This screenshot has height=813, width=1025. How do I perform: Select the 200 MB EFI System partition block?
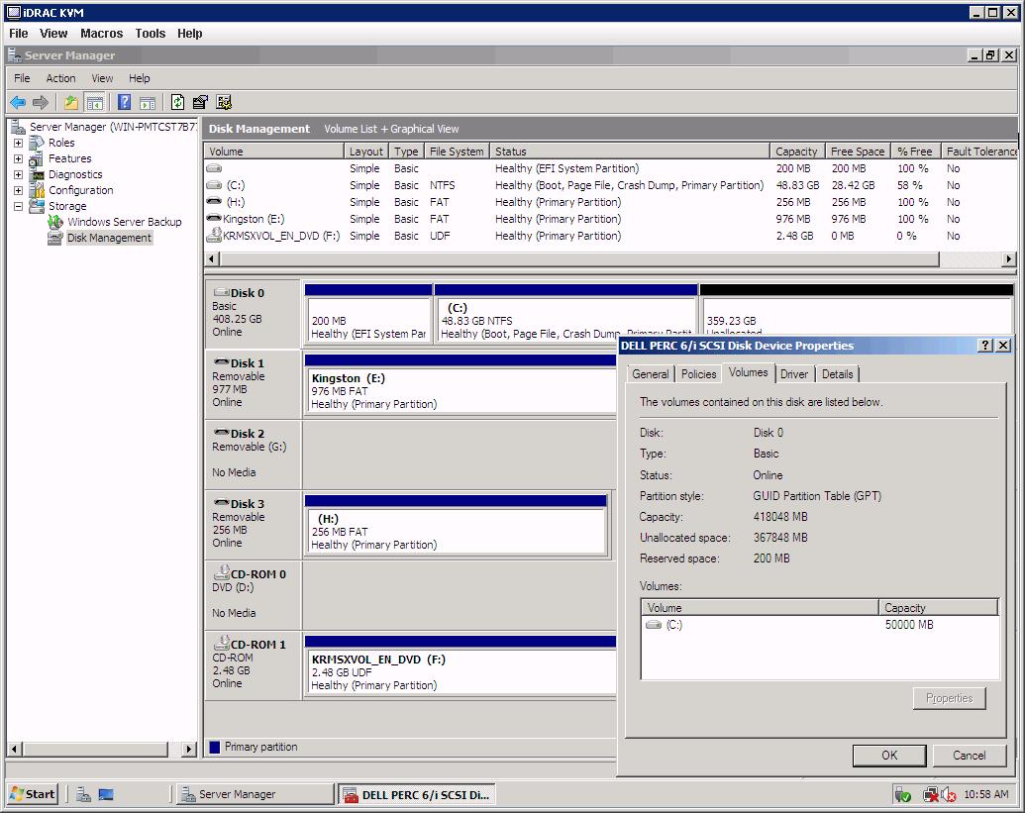coord(368,313)
